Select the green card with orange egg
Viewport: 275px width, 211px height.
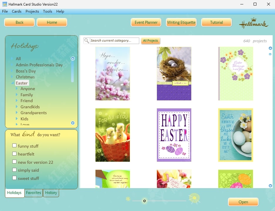pos(236,179)
